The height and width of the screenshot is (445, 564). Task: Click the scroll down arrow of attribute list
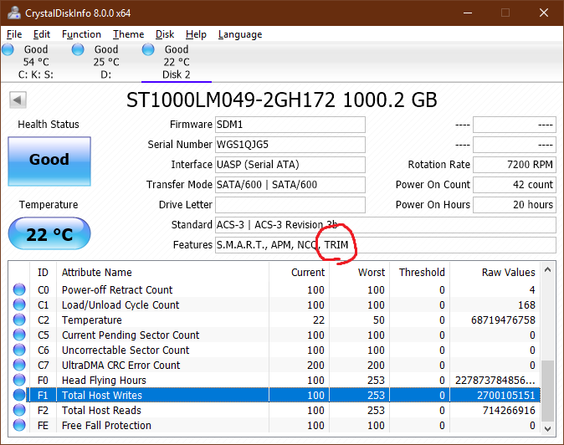coord(547,428)
